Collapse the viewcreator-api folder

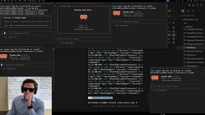coord(181,19)
